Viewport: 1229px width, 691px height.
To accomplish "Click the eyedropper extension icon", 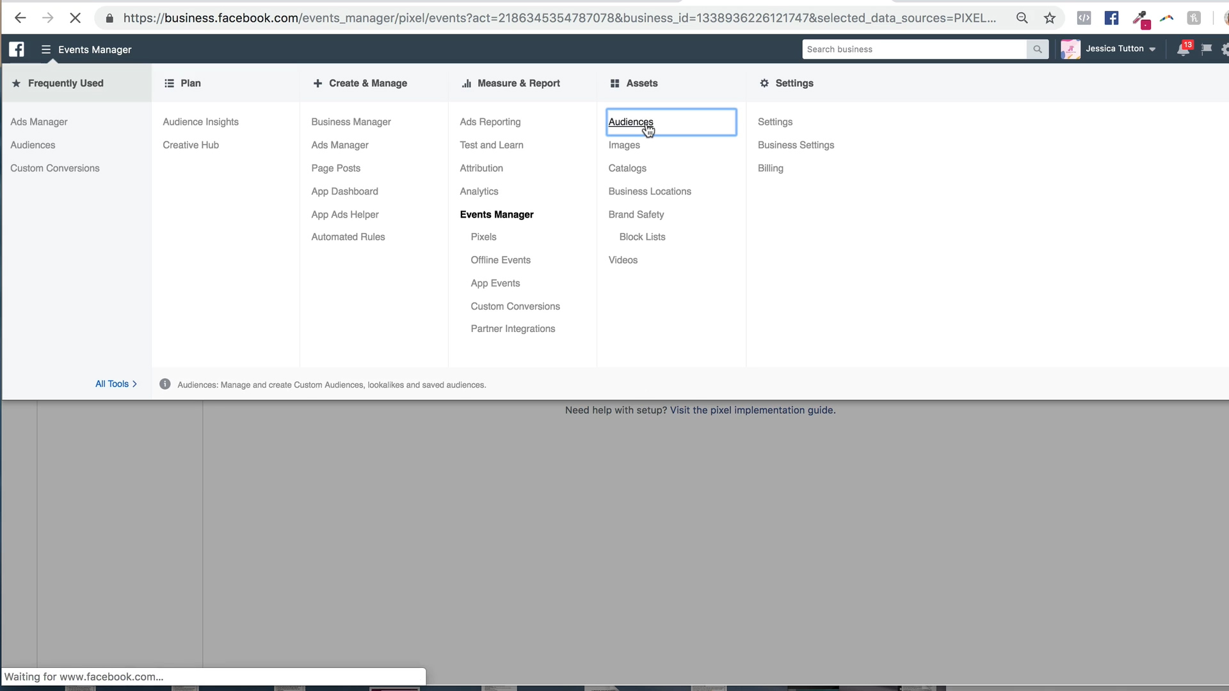I will pos(1140,19).
